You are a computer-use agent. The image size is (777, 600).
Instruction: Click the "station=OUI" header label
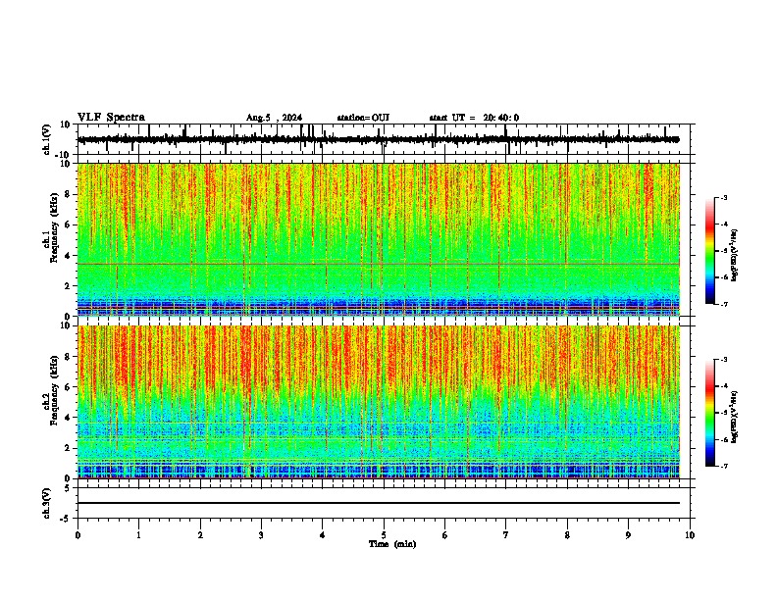pyautogui.click(x=363, y=118)
